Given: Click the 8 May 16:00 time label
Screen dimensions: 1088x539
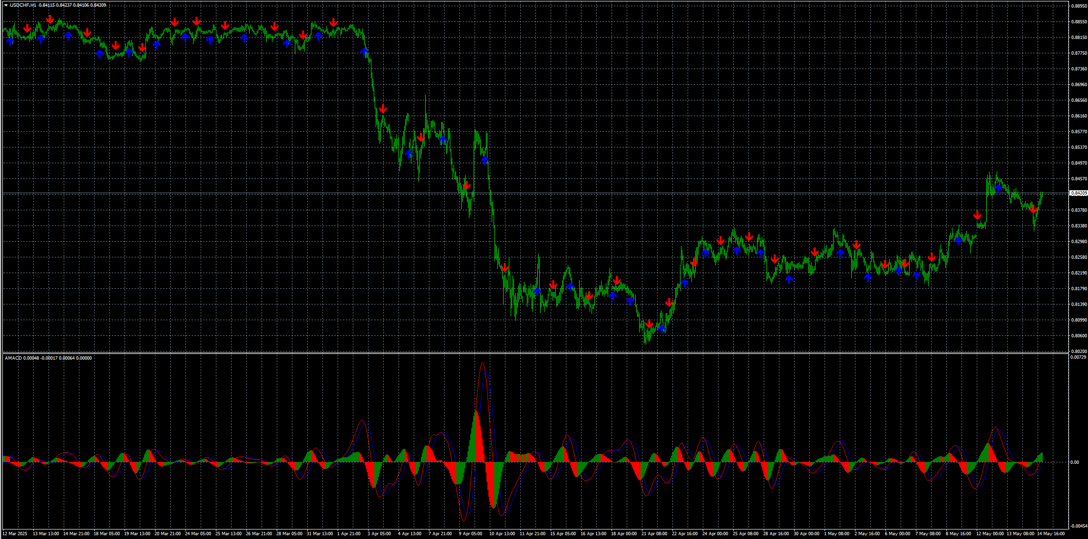Looking at the screenshot, I should 958,533.
